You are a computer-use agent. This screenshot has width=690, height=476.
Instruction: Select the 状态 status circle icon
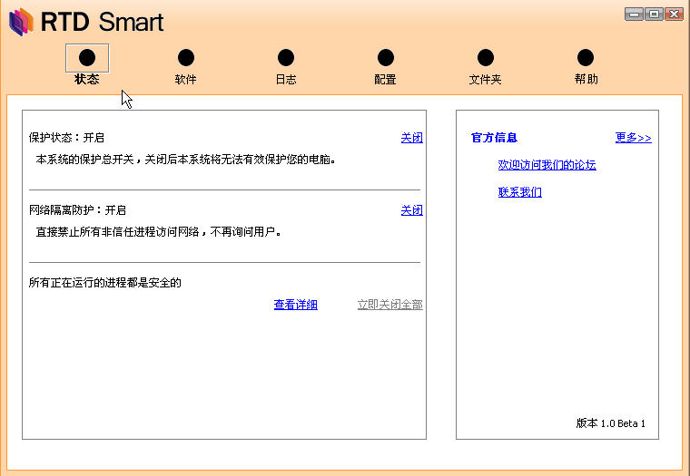(87, 58)
